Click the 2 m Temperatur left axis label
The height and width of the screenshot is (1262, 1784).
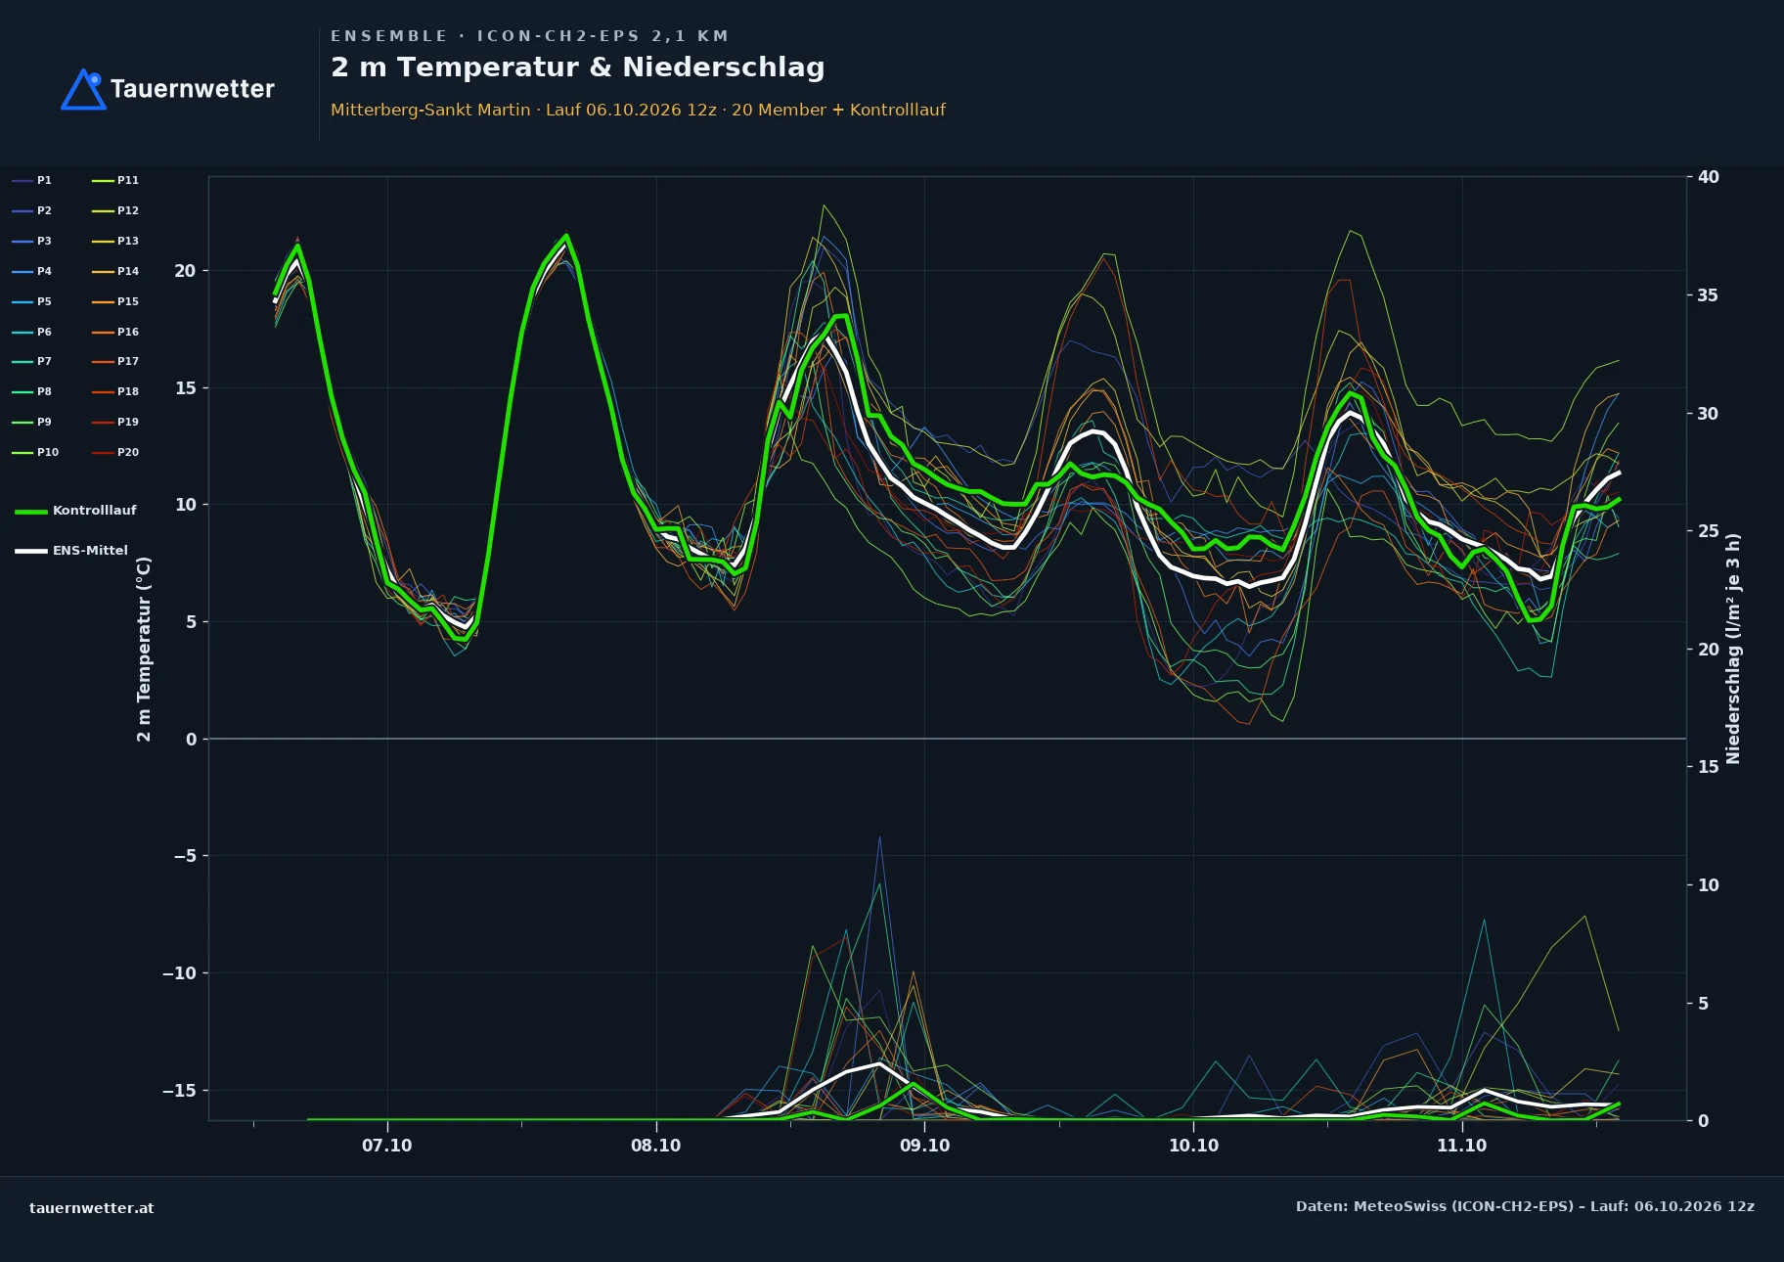point(144,650)
